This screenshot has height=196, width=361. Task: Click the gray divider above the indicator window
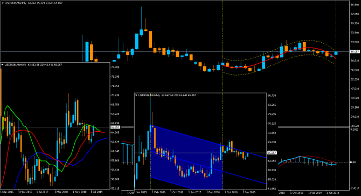314,127
